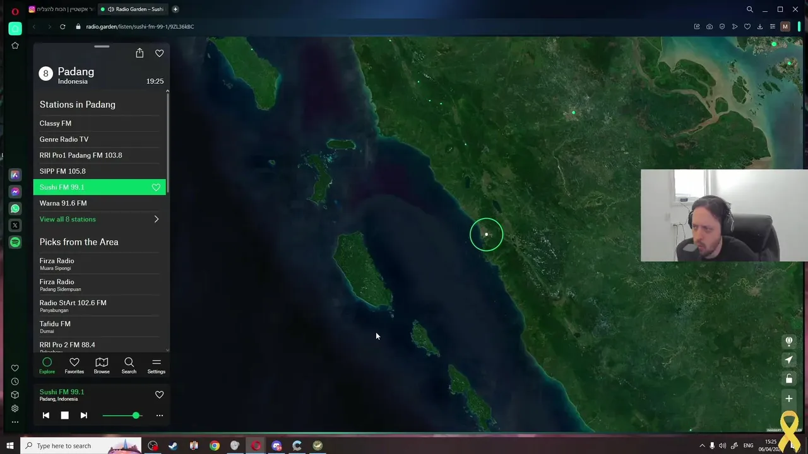The image size is (808, 454).
Task: Play Firza Radio from Muara Sipongi
Action: coord(100,264)
